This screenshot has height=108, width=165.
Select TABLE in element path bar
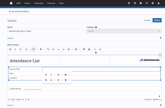13,100
